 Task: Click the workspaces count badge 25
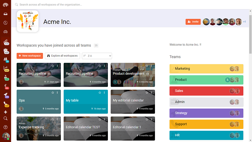pos(96,45)
